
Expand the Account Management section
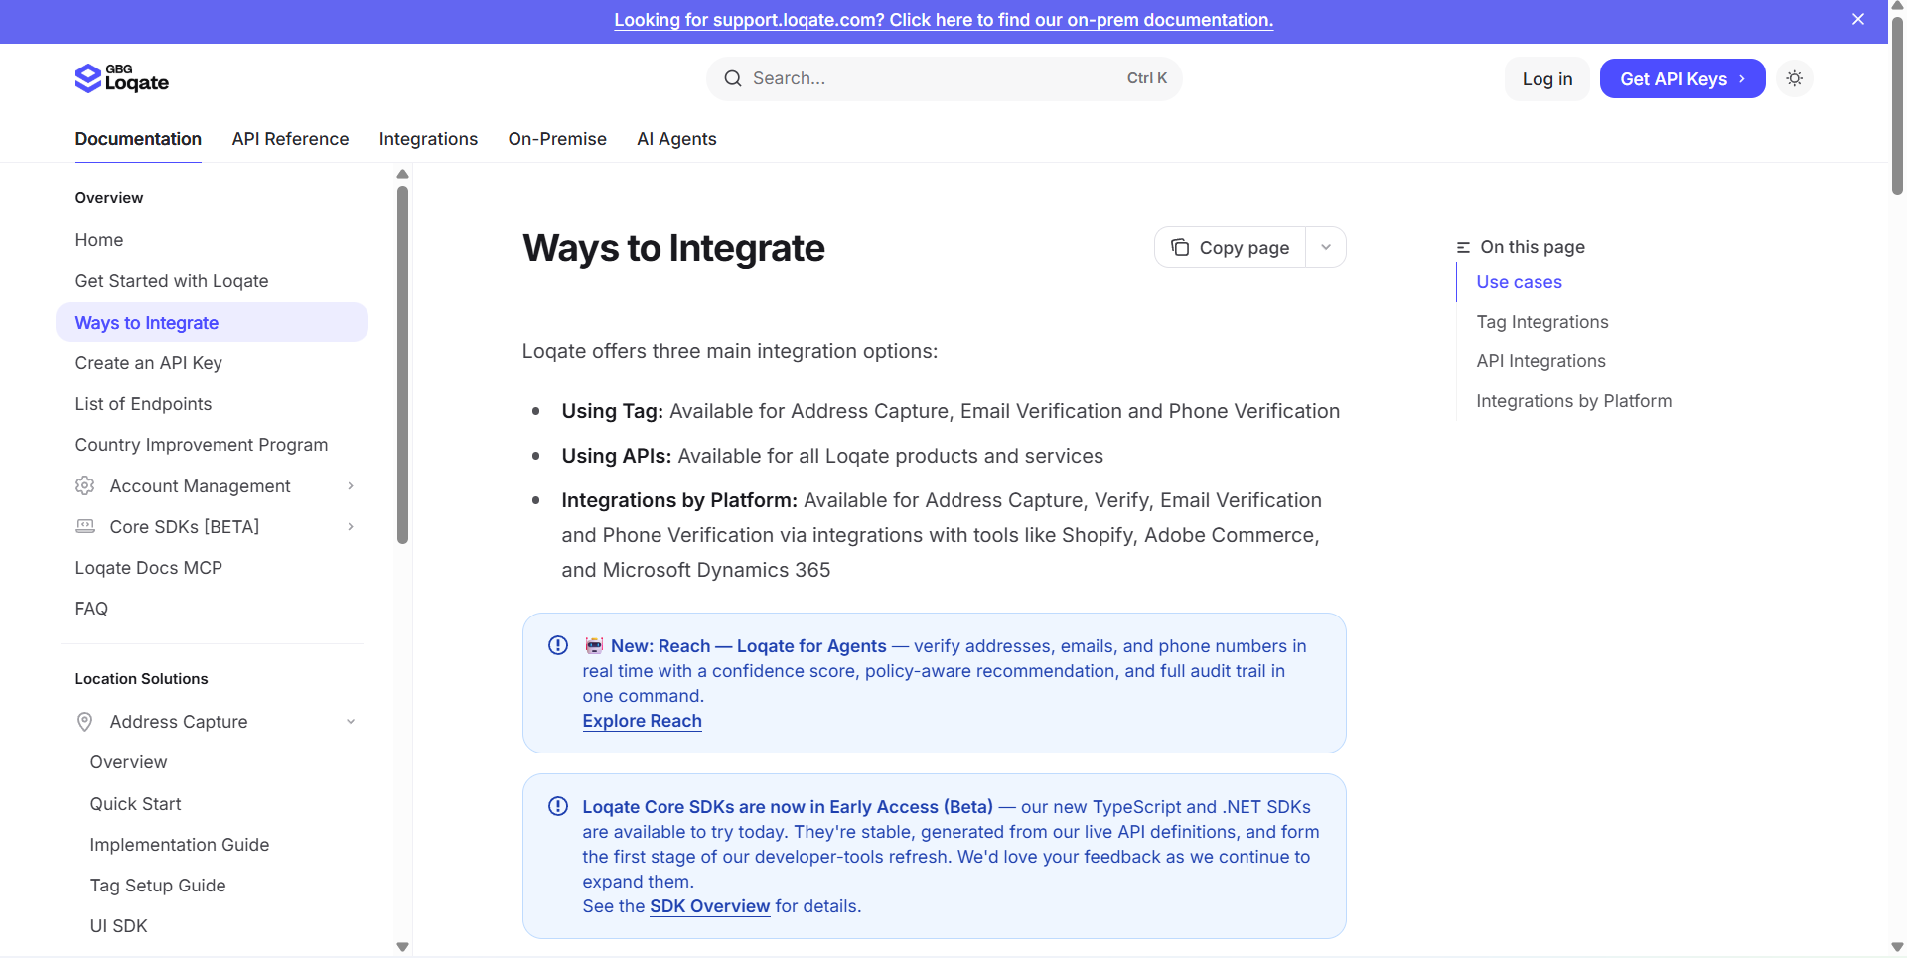click(x=351, y=485)
